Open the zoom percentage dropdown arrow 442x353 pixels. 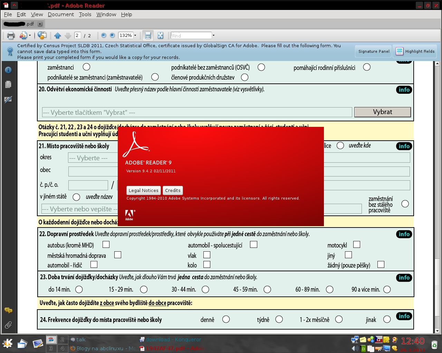coord(135,36)
